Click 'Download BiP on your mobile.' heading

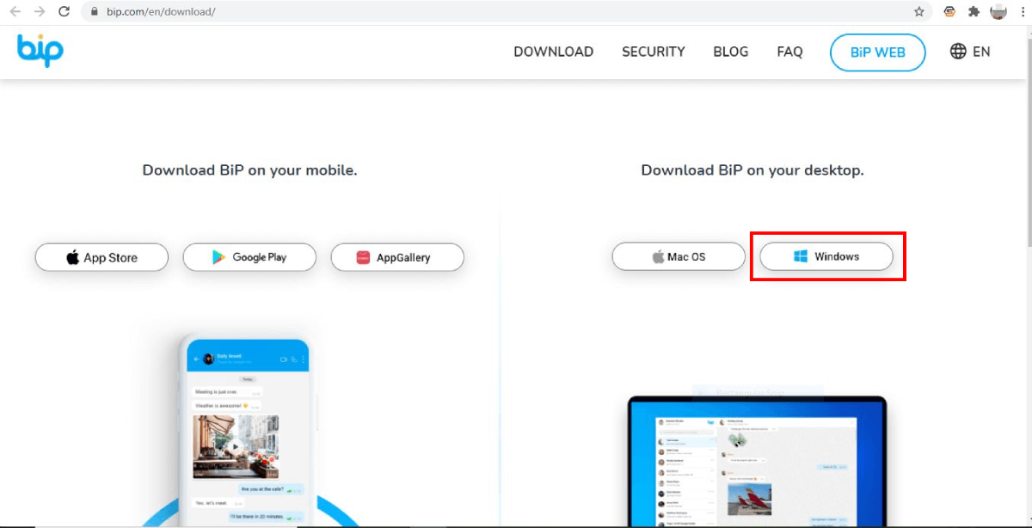pyautogui.click(x=249, y=170)
